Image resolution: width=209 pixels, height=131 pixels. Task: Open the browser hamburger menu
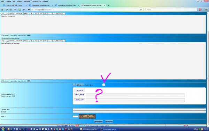coord(206,10)
